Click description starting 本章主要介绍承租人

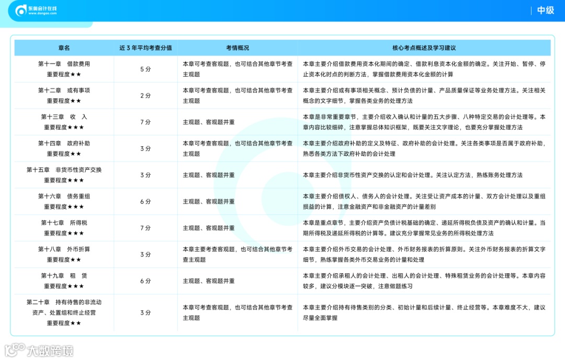click(424, 281)
